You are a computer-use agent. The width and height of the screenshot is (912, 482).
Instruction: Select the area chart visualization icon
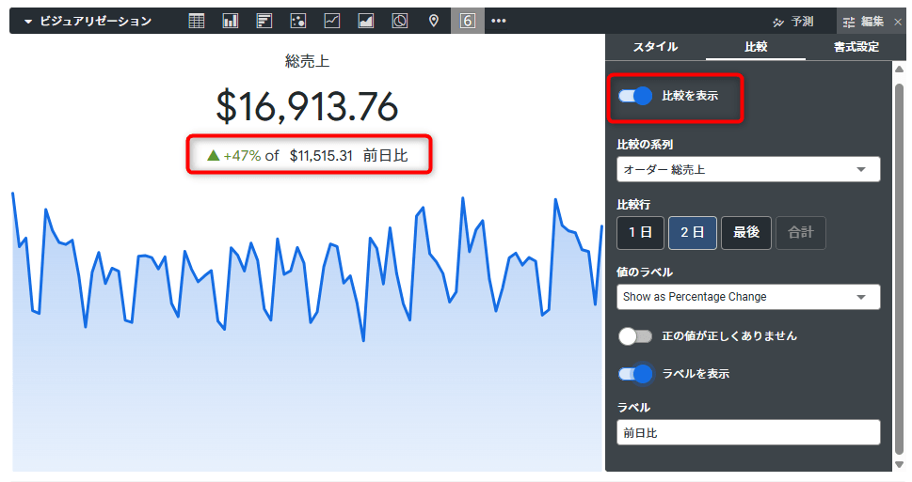pos(366,21)
